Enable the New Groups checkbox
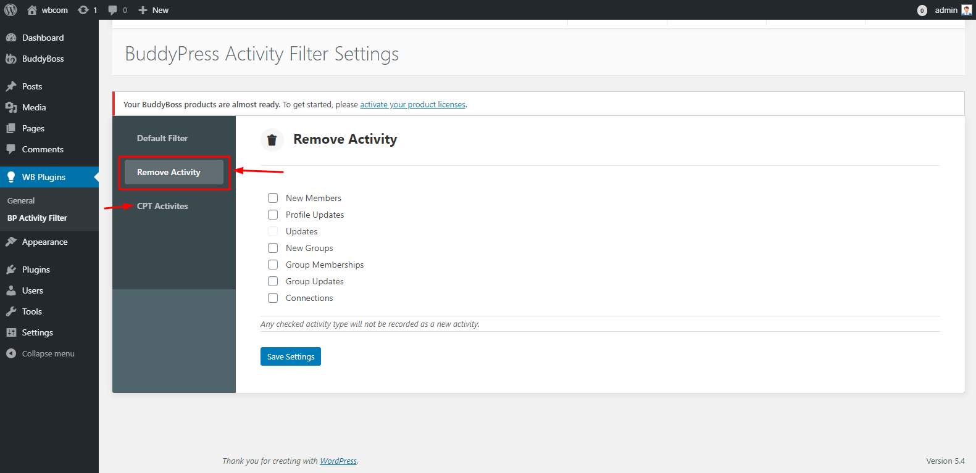Screen dimensions: 976x473 [273, 248]
